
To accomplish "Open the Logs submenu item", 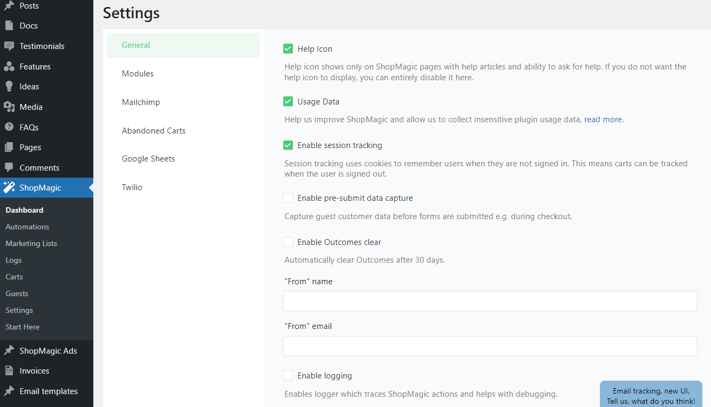I will [x=13, y=260].
